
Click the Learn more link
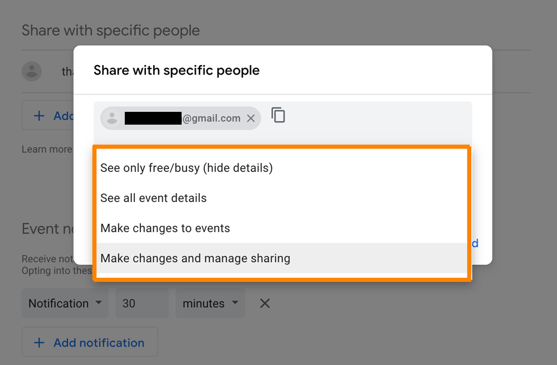coord(47,149)
